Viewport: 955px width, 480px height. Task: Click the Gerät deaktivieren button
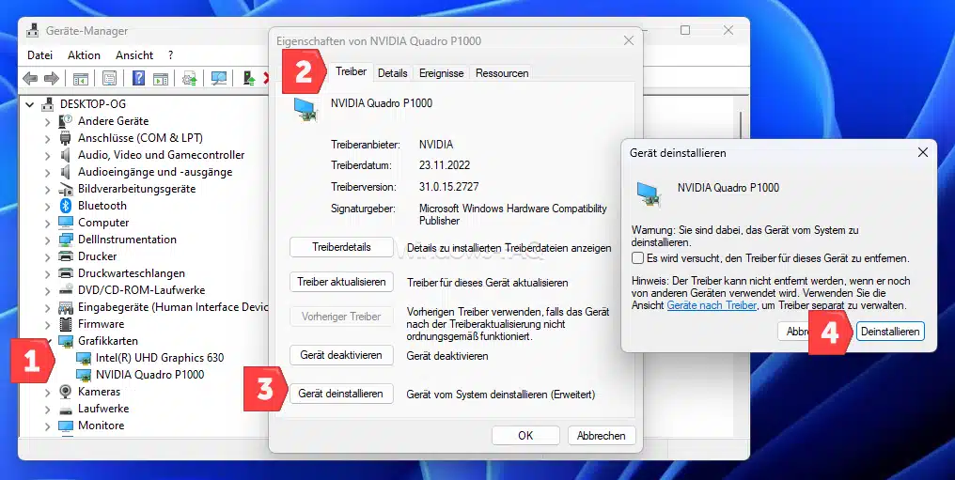pyautogui.click(x=342, y=355)
